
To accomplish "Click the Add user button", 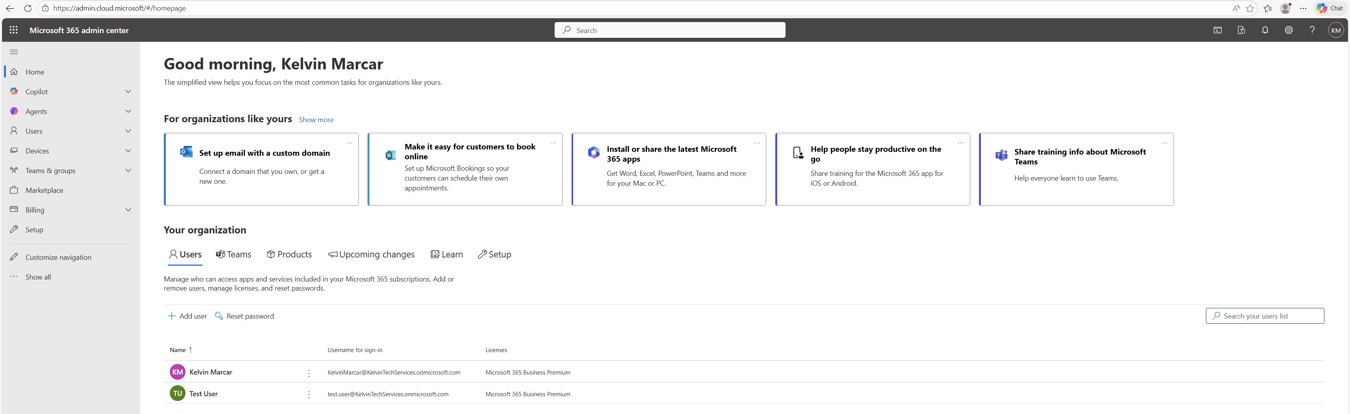I will pos(187,316).
